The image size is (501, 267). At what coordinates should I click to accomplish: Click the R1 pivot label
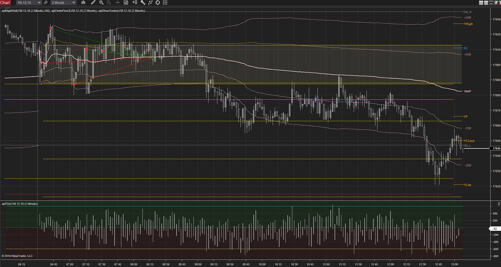466,48
